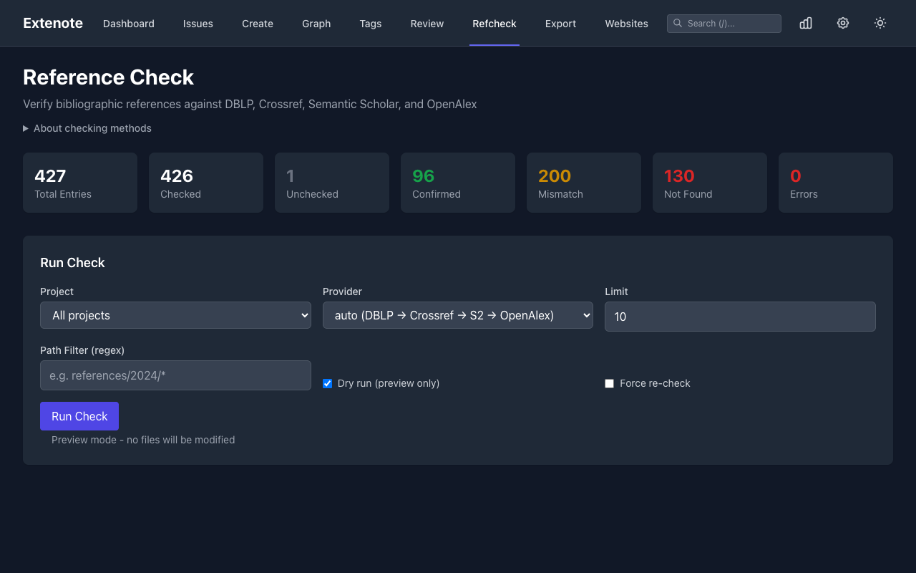Click the Extenote logo
Image resolution: width=916 pixels, height=573 pixels.
(x=53, y=23)
